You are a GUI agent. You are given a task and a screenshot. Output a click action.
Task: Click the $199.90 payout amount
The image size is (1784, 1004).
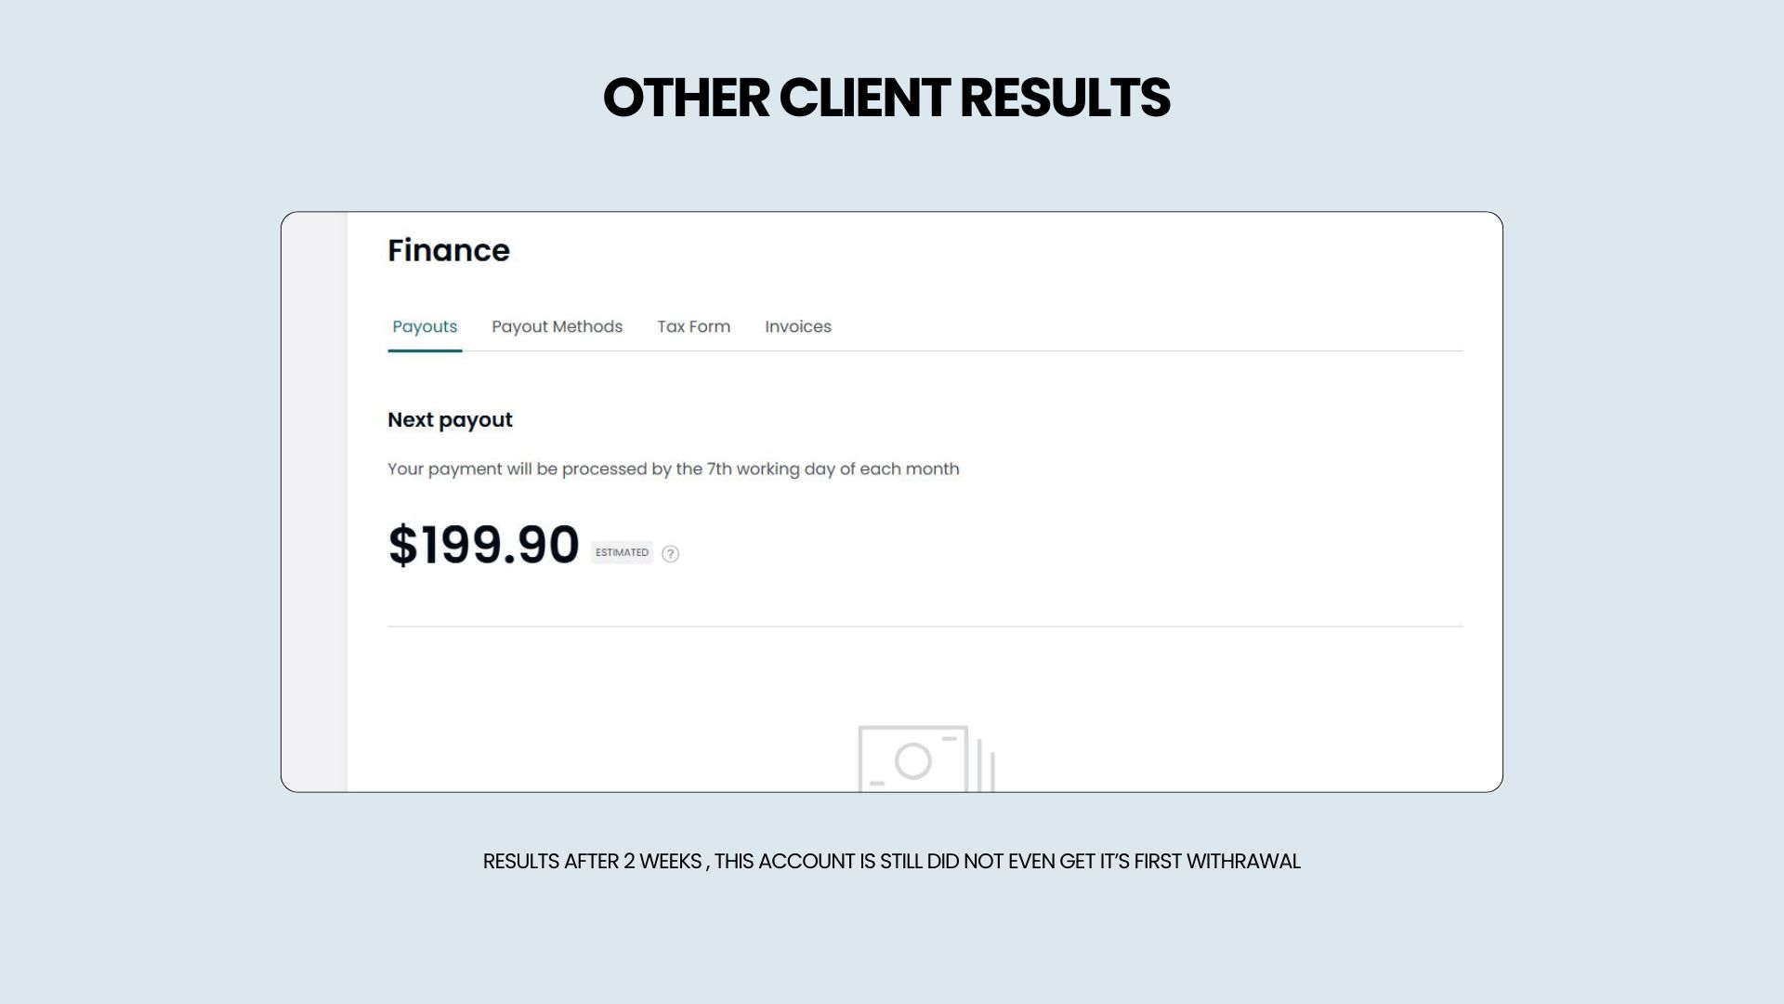(x=483, y=545)
